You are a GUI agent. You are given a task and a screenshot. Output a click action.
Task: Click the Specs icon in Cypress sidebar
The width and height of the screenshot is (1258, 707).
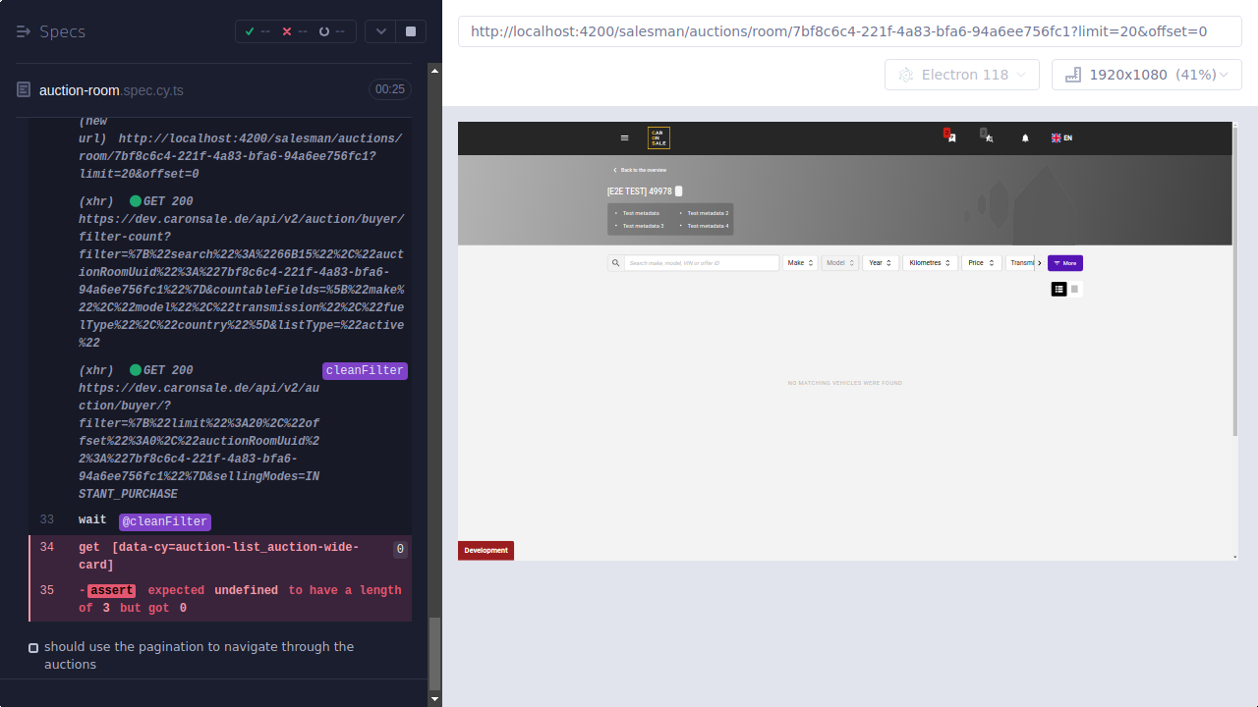pos(23,30)
